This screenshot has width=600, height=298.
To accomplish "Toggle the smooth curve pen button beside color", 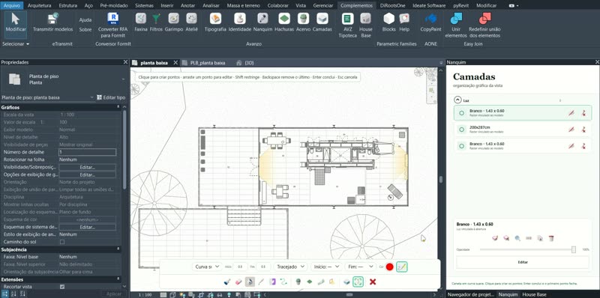I will pos(402,267).
